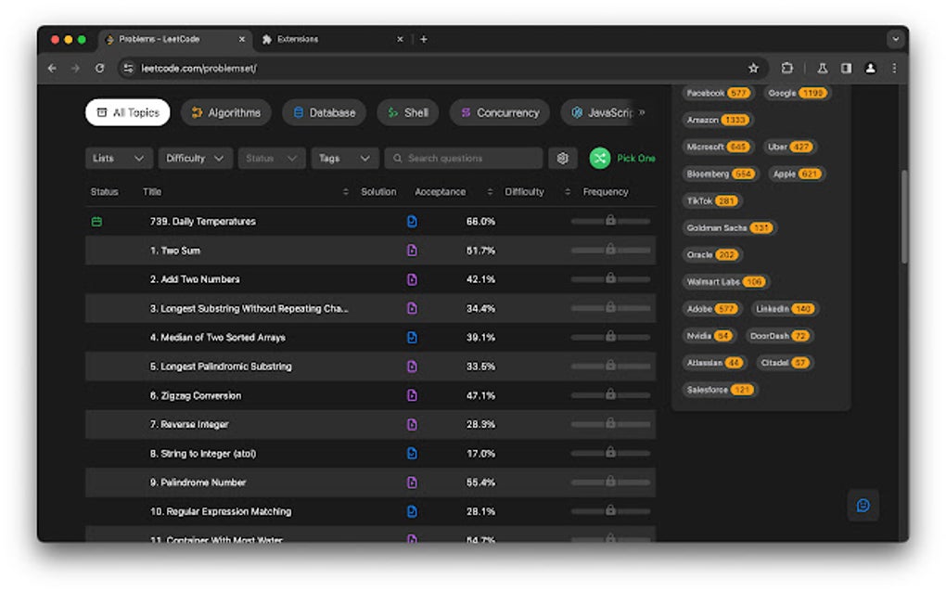
Task: Bookmark the page with the star icon
Action: point(752,68)
